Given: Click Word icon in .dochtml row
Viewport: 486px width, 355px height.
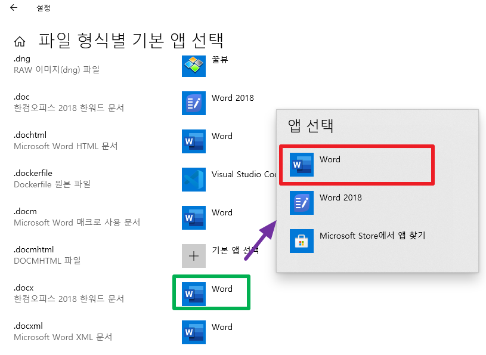Looking at the screenshot, I should (x=194, y=141).
